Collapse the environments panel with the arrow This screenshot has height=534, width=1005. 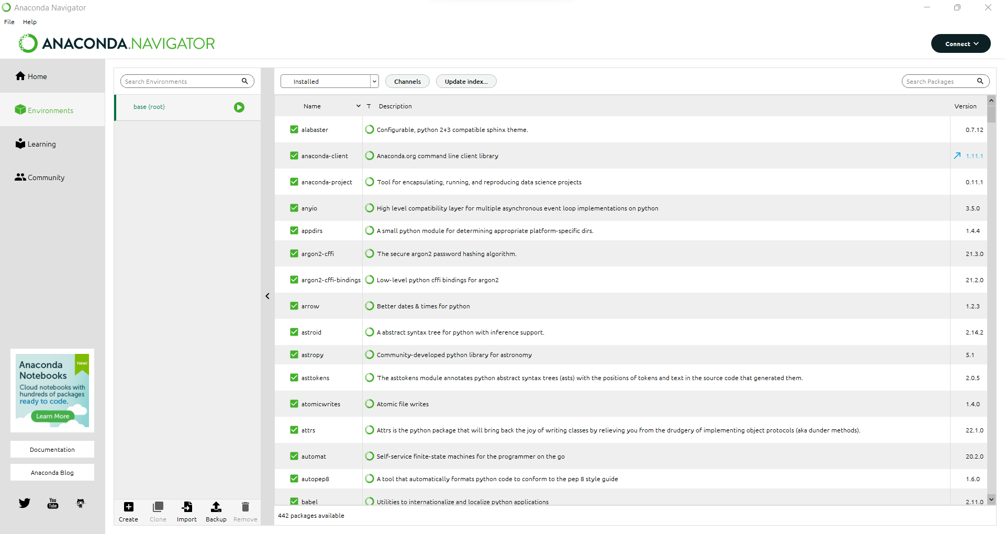point(267,296)
